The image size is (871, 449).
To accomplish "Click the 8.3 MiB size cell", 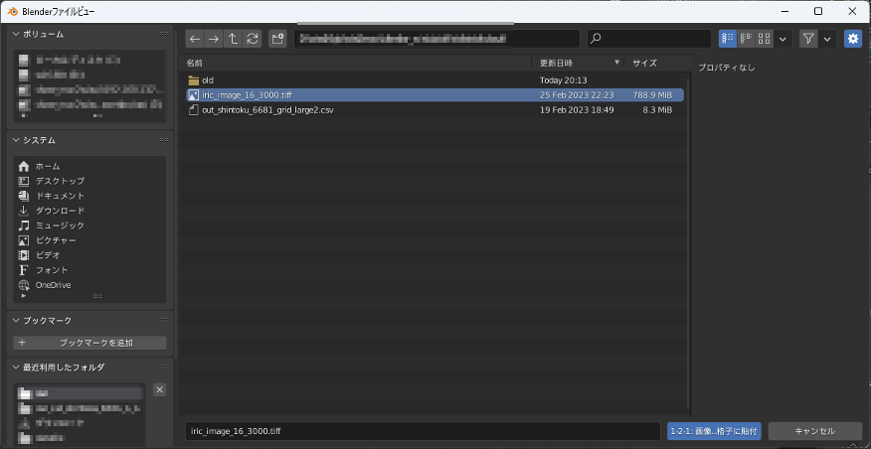I will point(657,110).
